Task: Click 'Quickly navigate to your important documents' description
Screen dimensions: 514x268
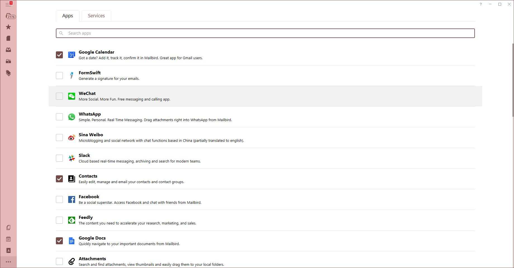Action: 129,244
